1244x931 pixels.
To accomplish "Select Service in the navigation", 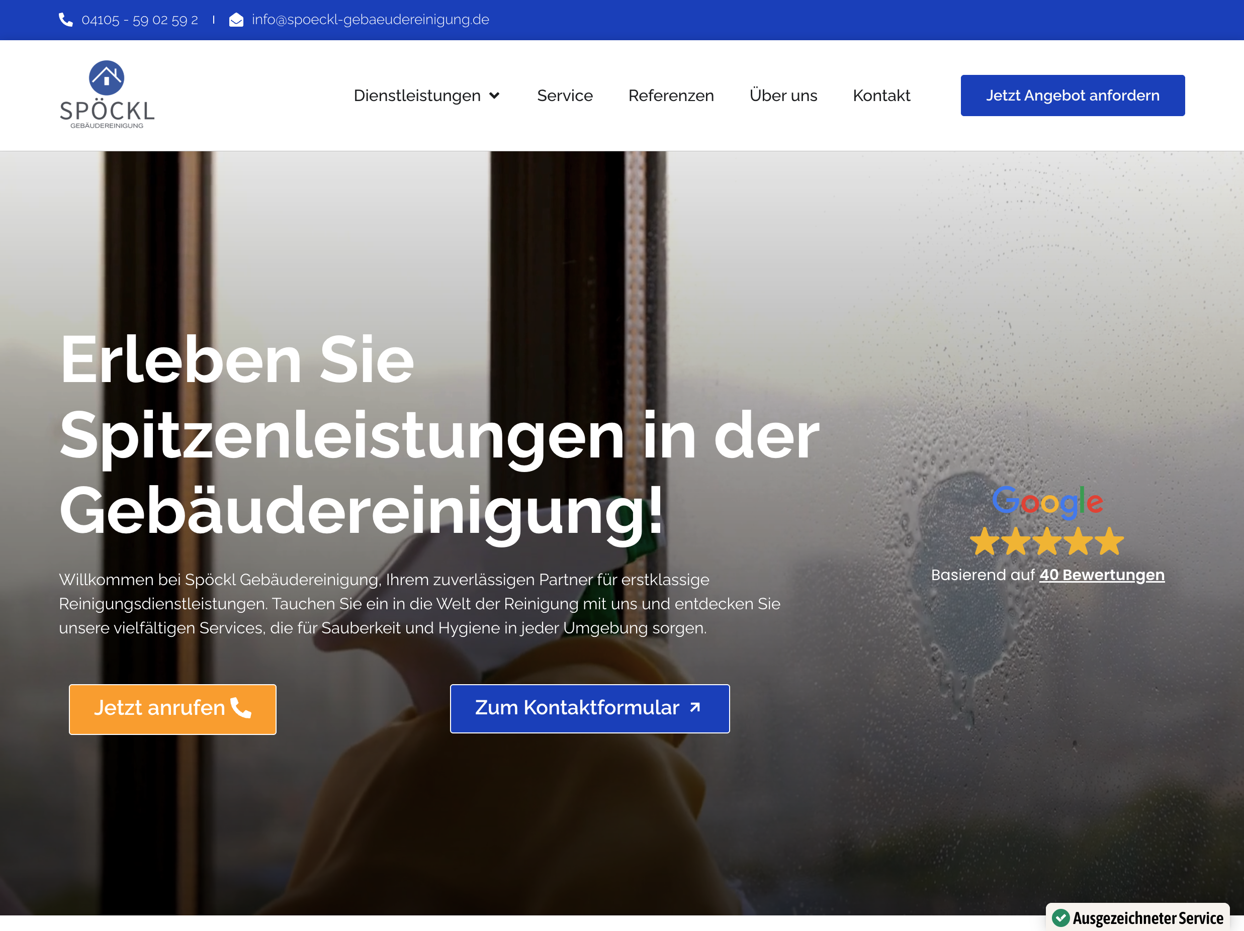I will pyautogui.click(x=565, y=95).
